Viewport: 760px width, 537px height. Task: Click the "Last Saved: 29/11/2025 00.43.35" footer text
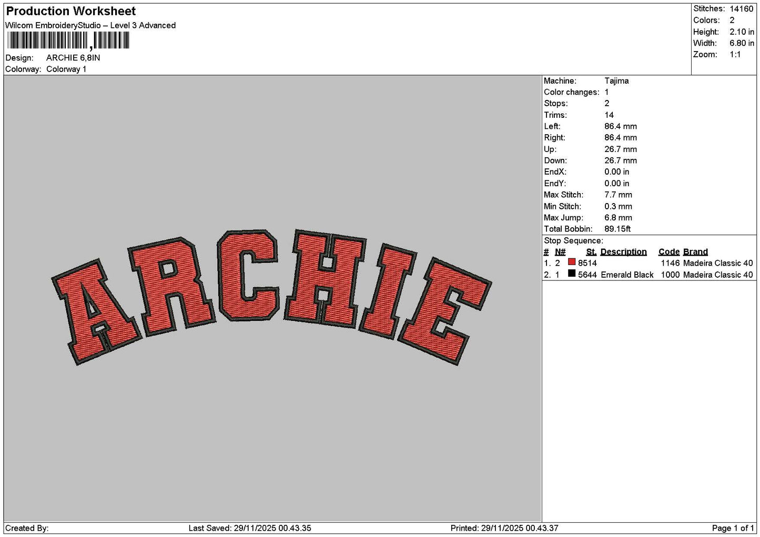coord(250,528)
